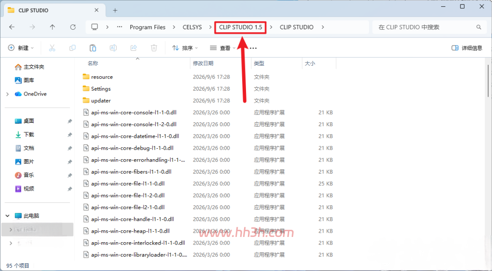Viewport: 492px width, 271px height.
Task: Collapse the This PC (此电脑) node
Action: [x=8, y=216]
